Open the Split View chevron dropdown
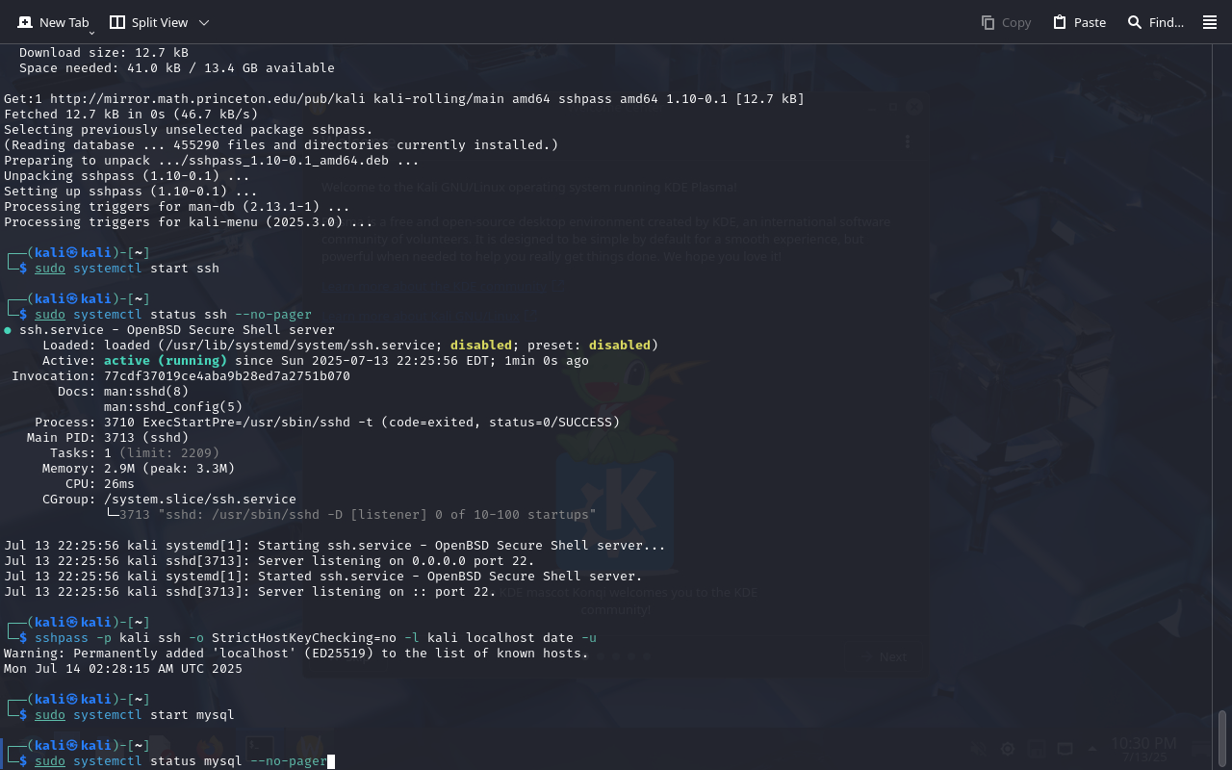 coord(204,22)
